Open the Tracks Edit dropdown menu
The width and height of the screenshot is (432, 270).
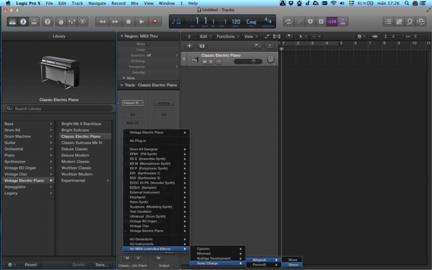tap(206, 36)
